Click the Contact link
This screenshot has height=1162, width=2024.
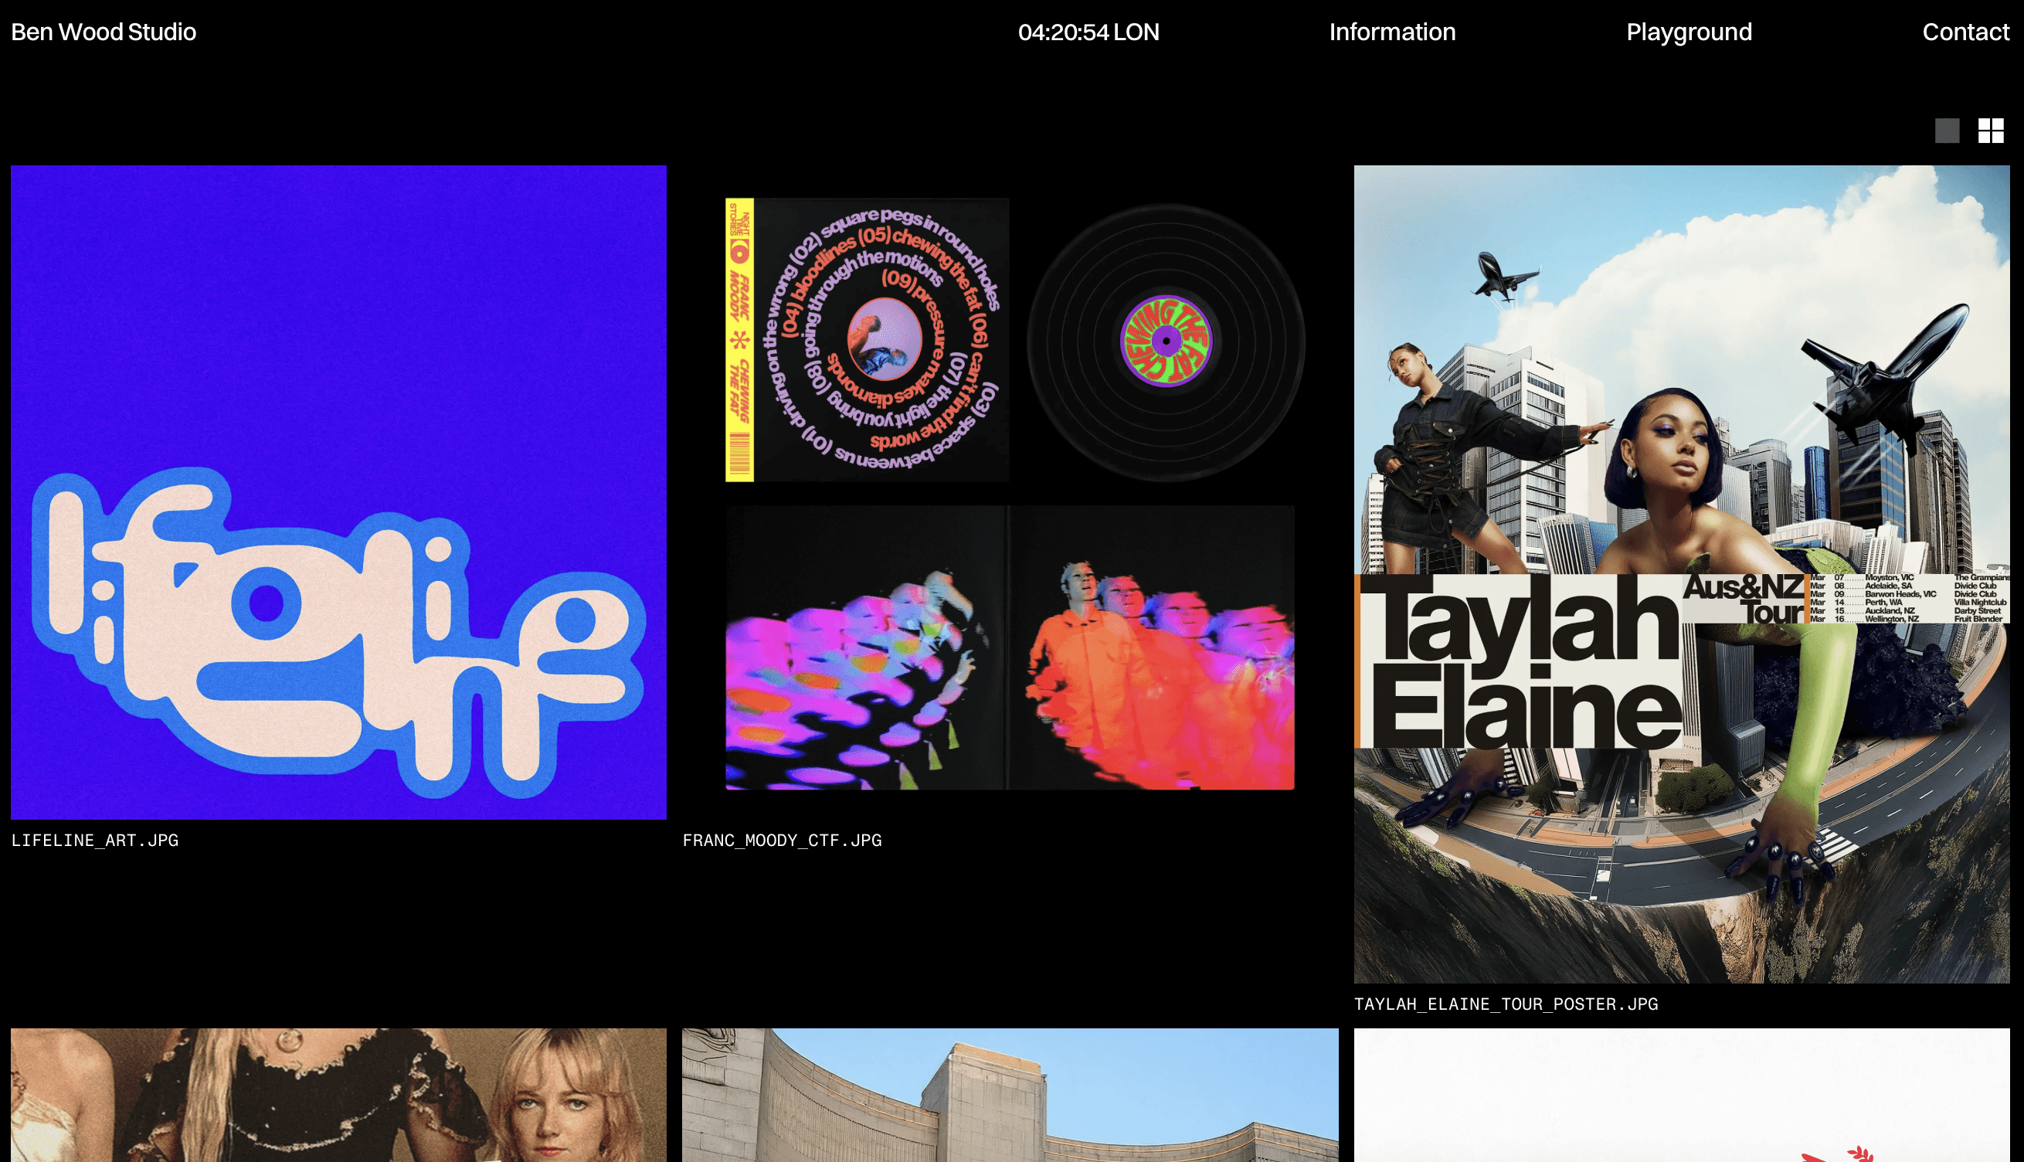(1965, 32)
